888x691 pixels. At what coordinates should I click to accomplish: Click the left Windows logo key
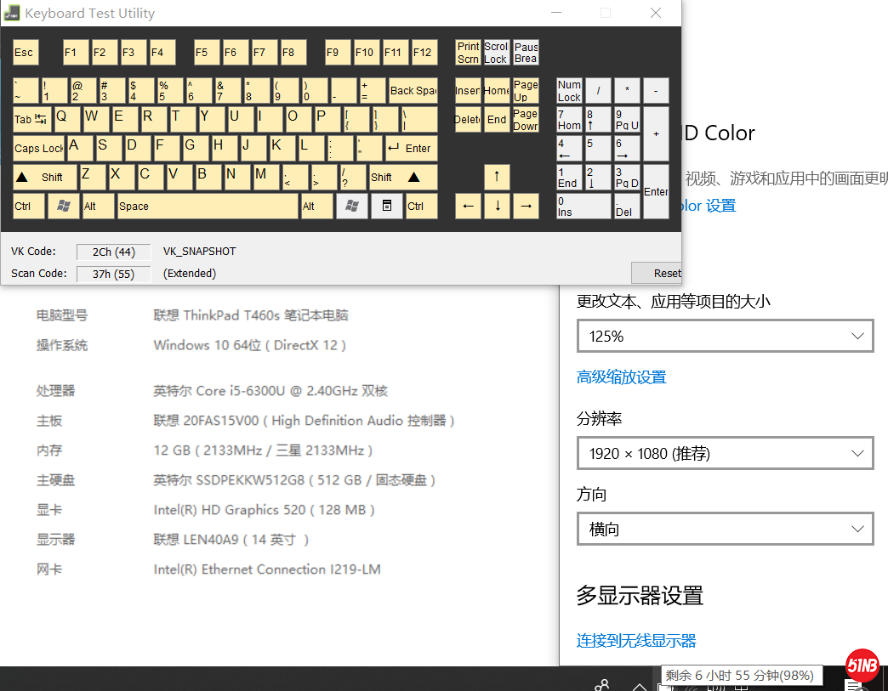(64, 206)
